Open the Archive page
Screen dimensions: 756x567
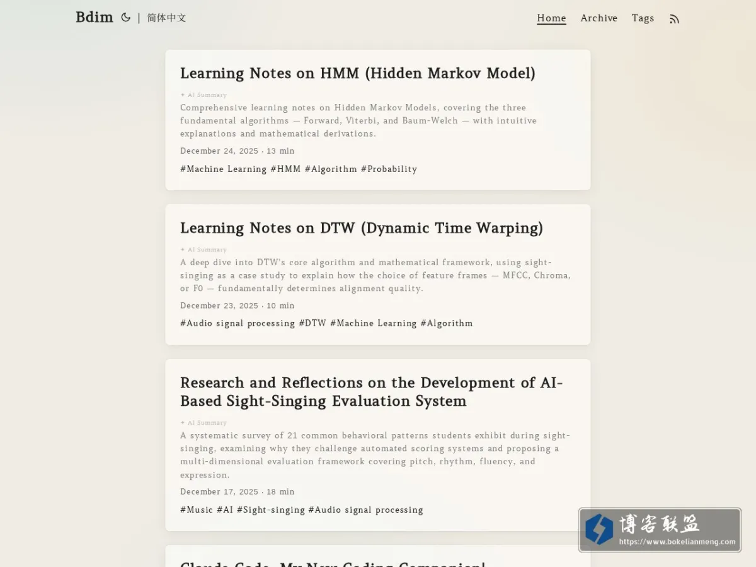[x=599, y=18]
